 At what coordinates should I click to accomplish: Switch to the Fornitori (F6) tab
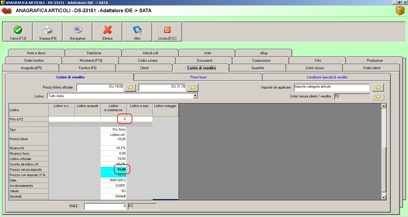(x=88, y=68)
